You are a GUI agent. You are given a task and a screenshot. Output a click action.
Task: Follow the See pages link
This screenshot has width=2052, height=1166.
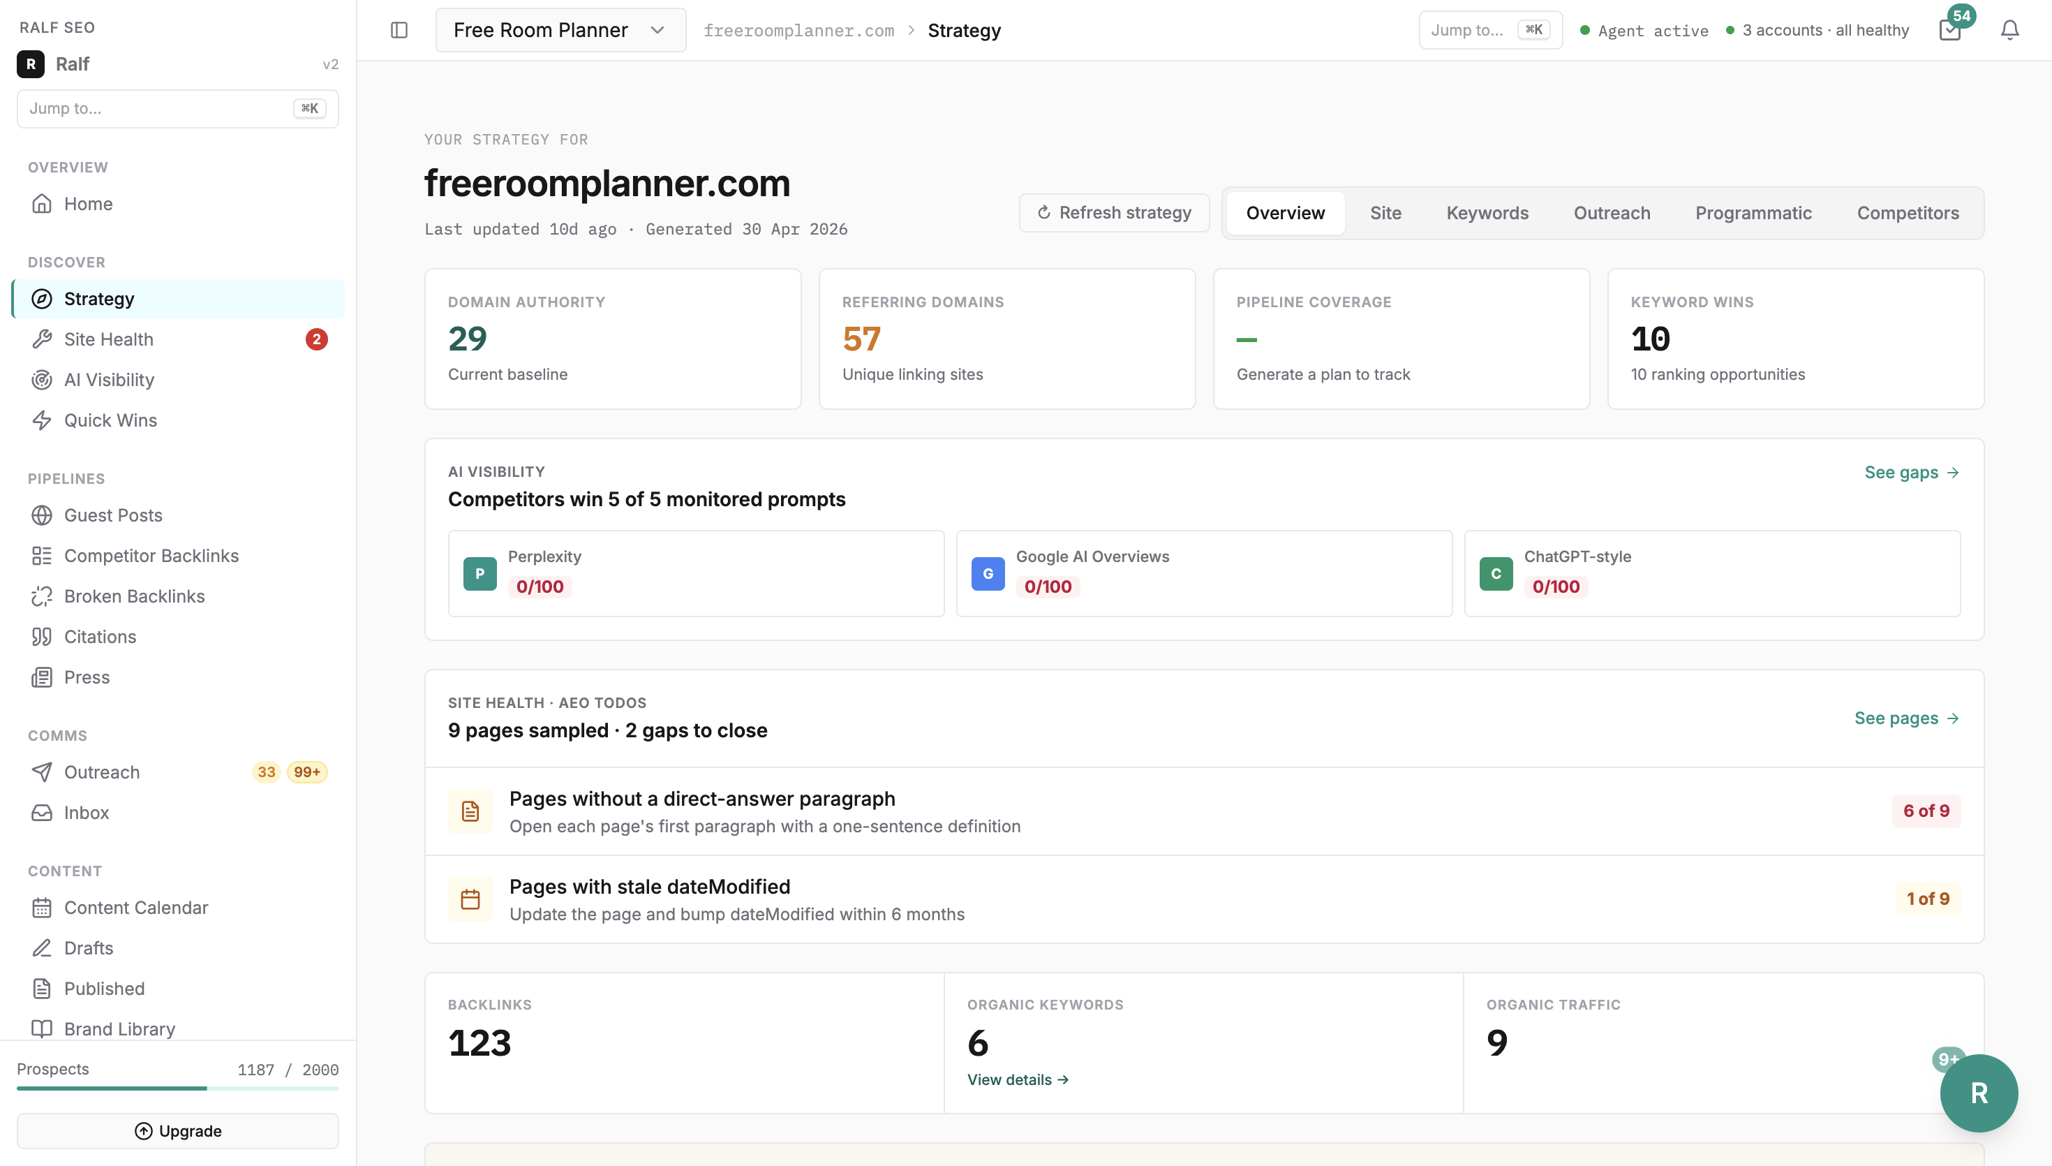(1907, 718)
